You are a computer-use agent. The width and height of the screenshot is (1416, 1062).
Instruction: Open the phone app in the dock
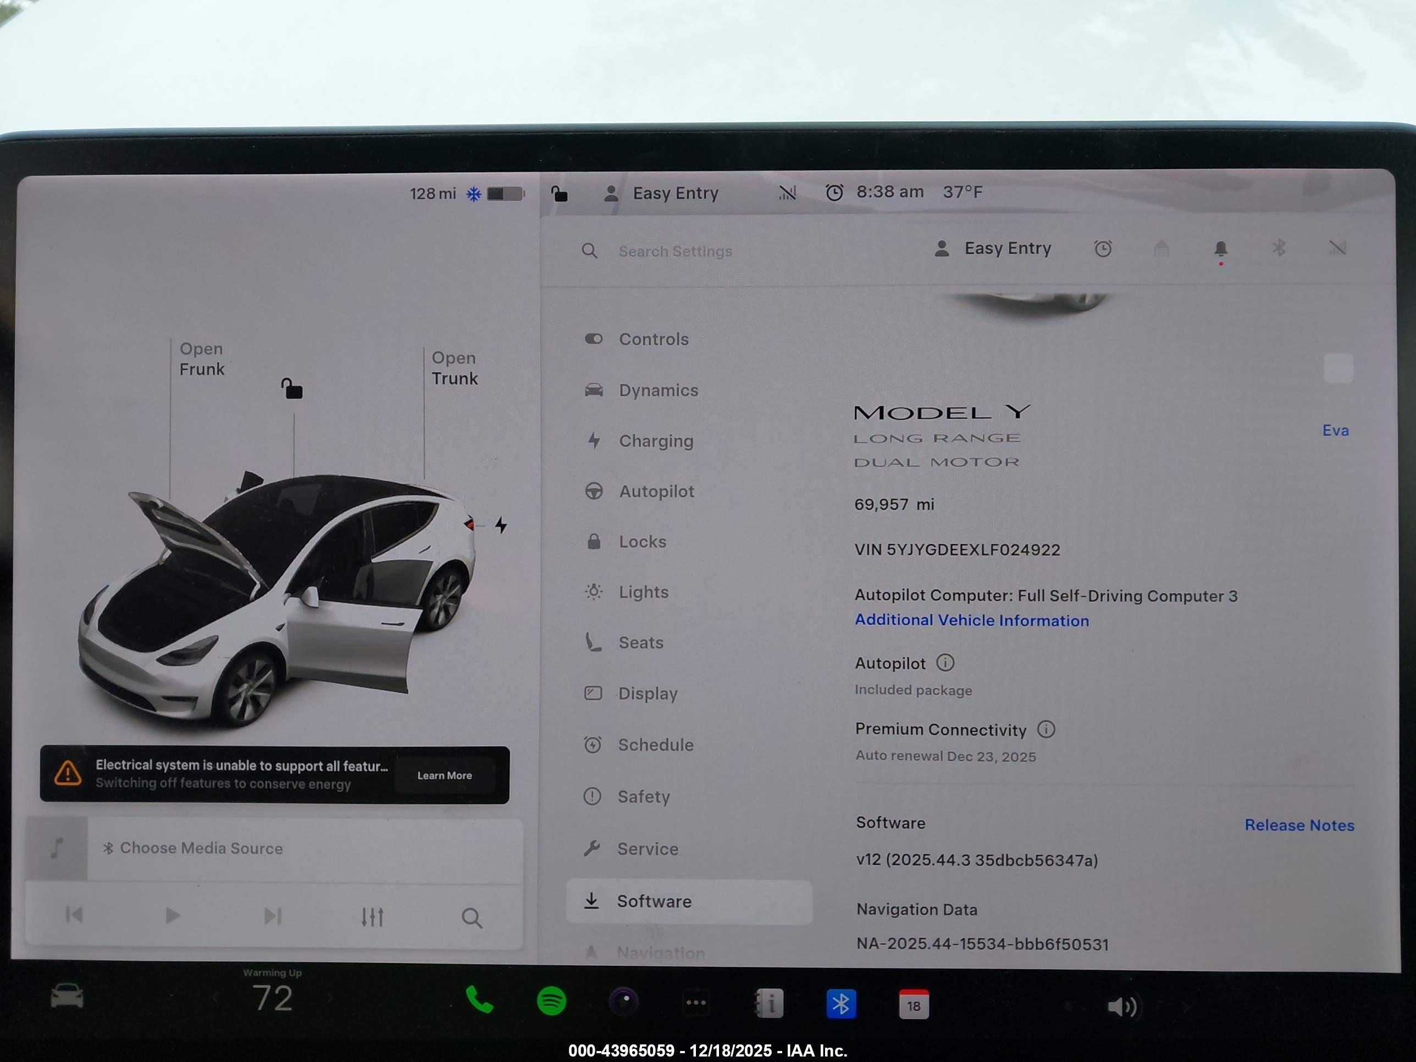[479, 1000]
